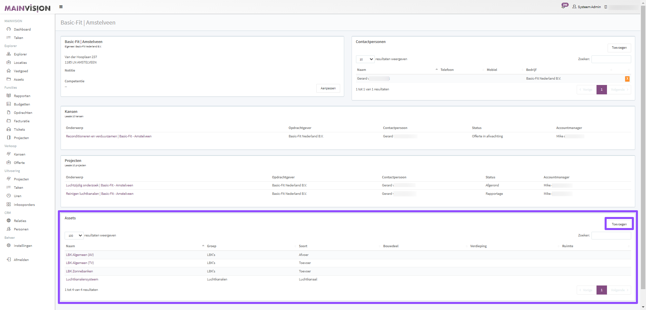Click the Systeem Admin user icon
Screen dimensions: 646x310
[574, 7]
